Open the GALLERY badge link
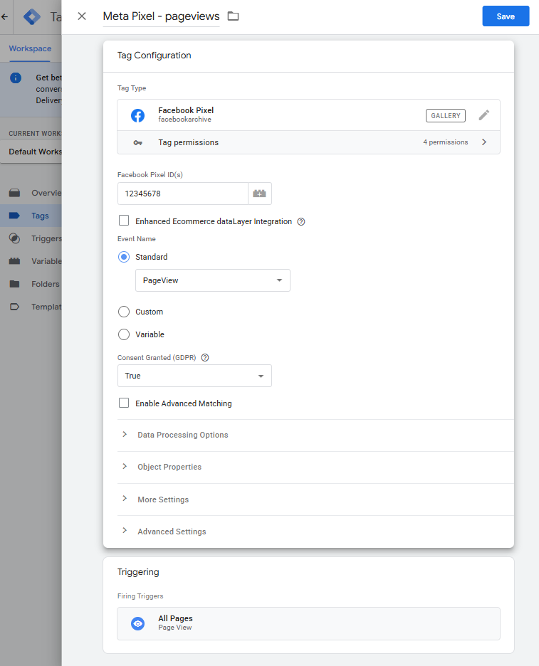539x666 pixels. pyautogui.click(x=446, y=115)
